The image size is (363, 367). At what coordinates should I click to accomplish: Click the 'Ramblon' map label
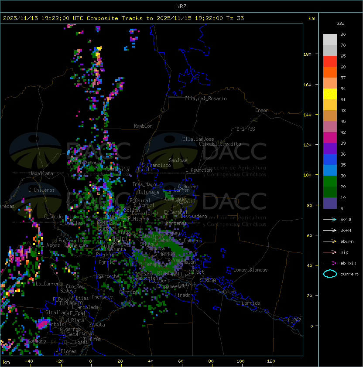143,126
